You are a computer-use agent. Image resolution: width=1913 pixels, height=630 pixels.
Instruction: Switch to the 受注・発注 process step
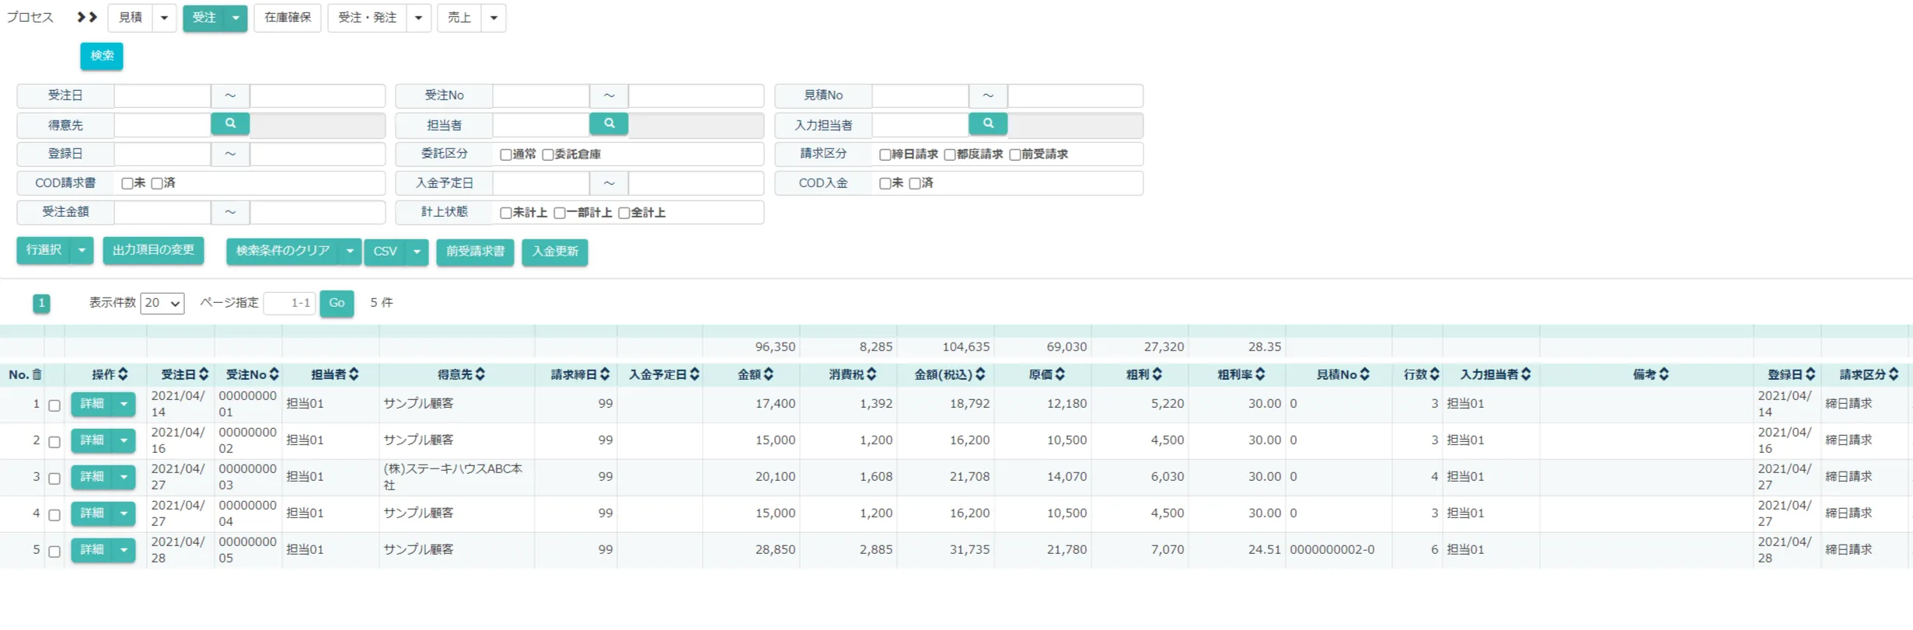point(368,18)
